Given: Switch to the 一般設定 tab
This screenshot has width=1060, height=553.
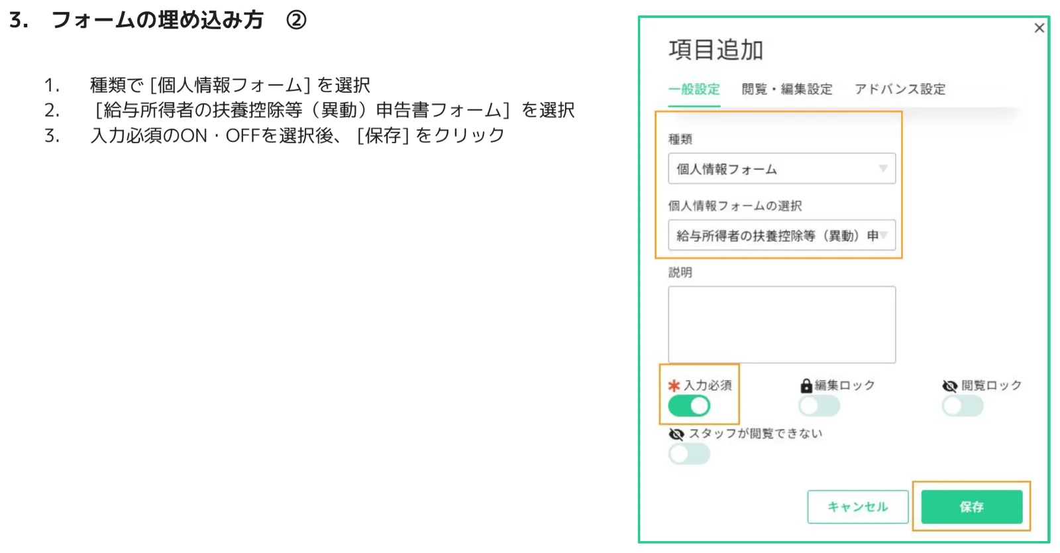Looking at the screenshot, I should 694,89.
